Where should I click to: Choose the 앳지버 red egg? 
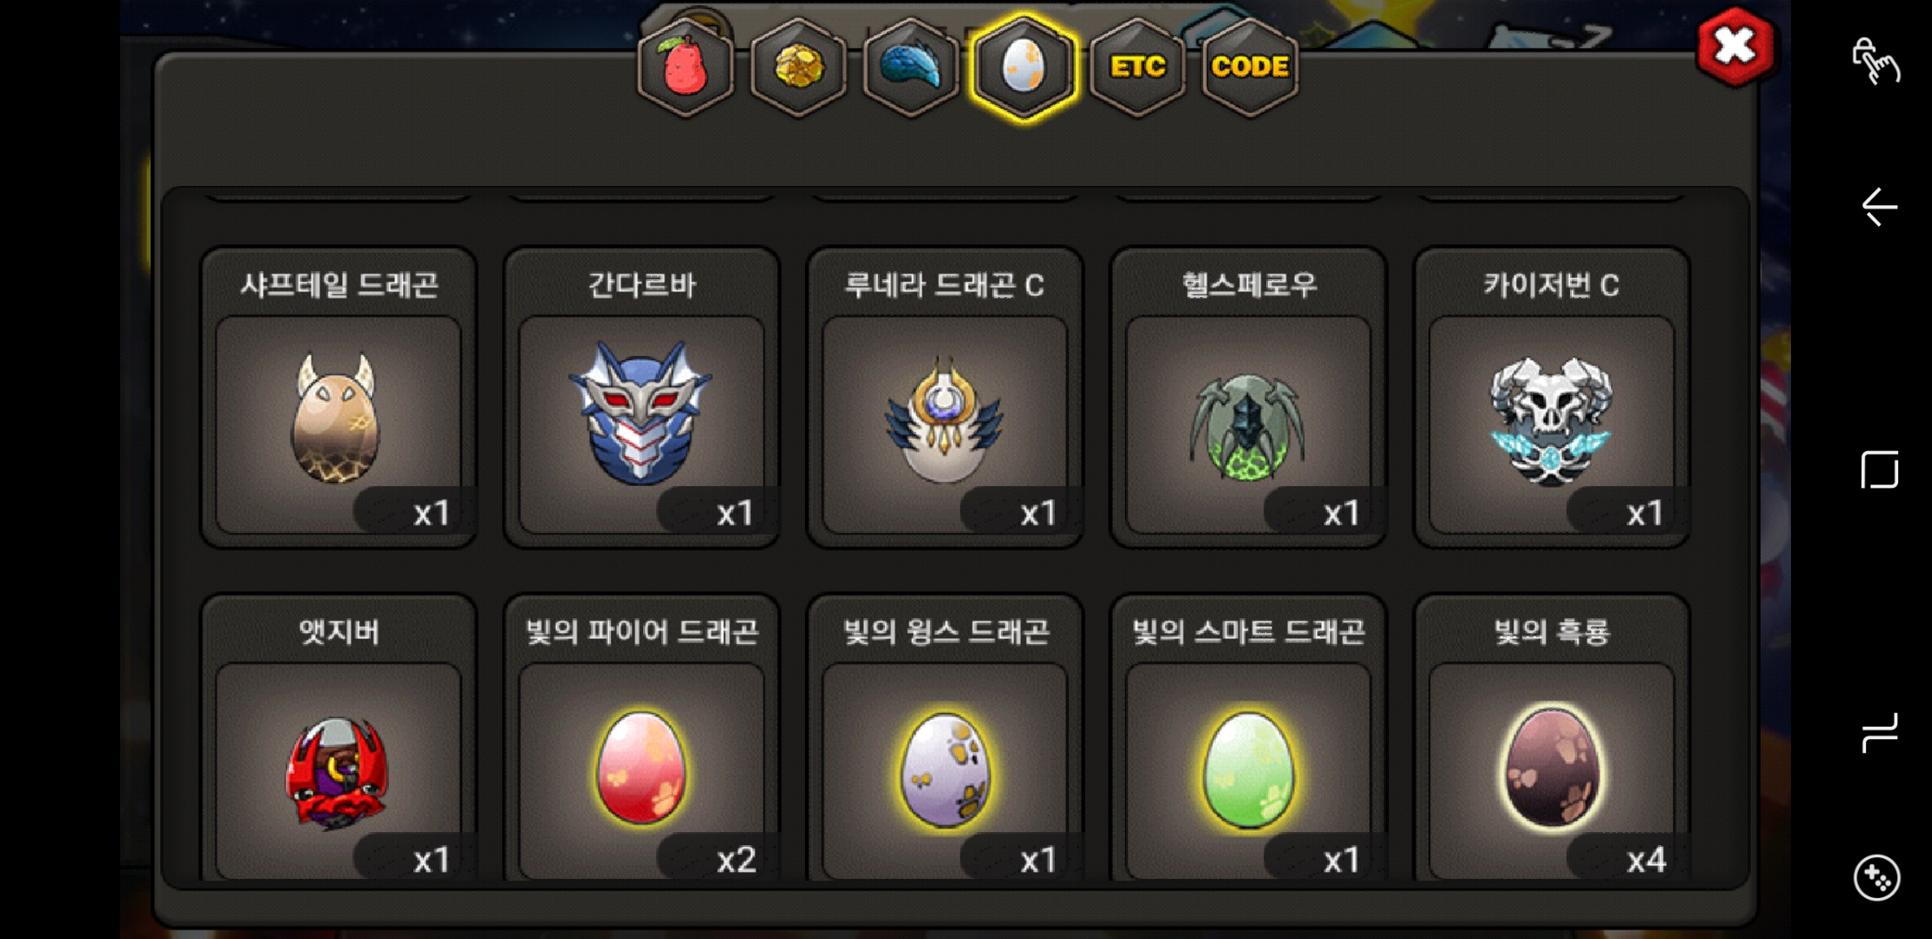point(339,739)
